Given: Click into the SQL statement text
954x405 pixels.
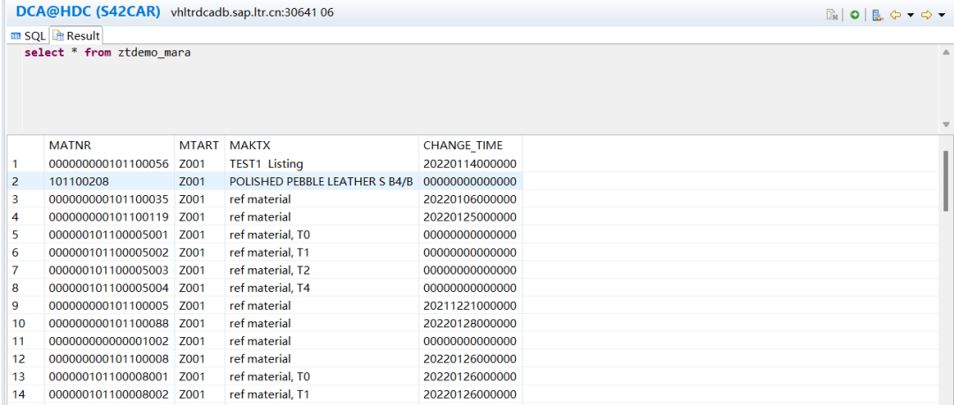Looking at the screenshot, I should (x=108, y=53).
